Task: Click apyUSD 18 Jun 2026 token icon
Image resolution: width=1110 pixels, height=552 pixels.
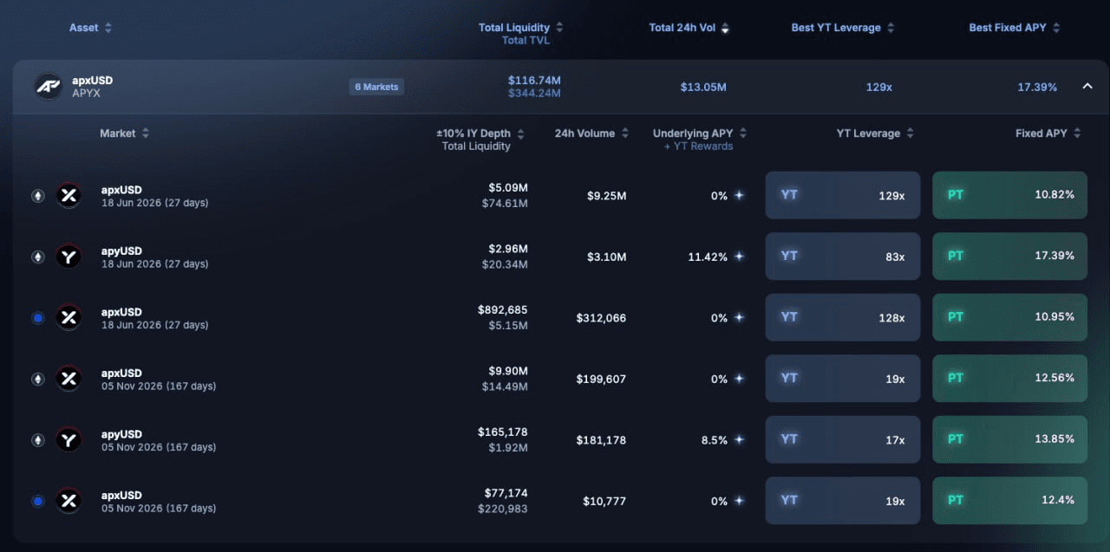Action: (x=69, y=257)
